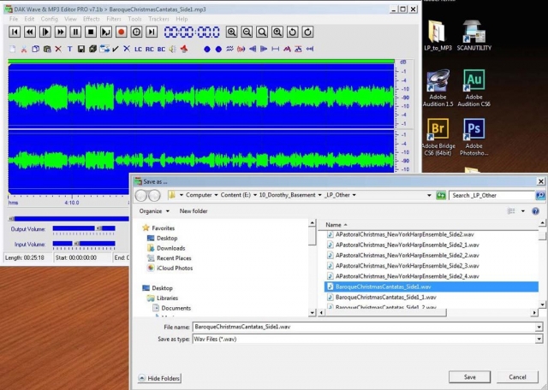Click the plain magnifier zoom icon

[262, 32]
